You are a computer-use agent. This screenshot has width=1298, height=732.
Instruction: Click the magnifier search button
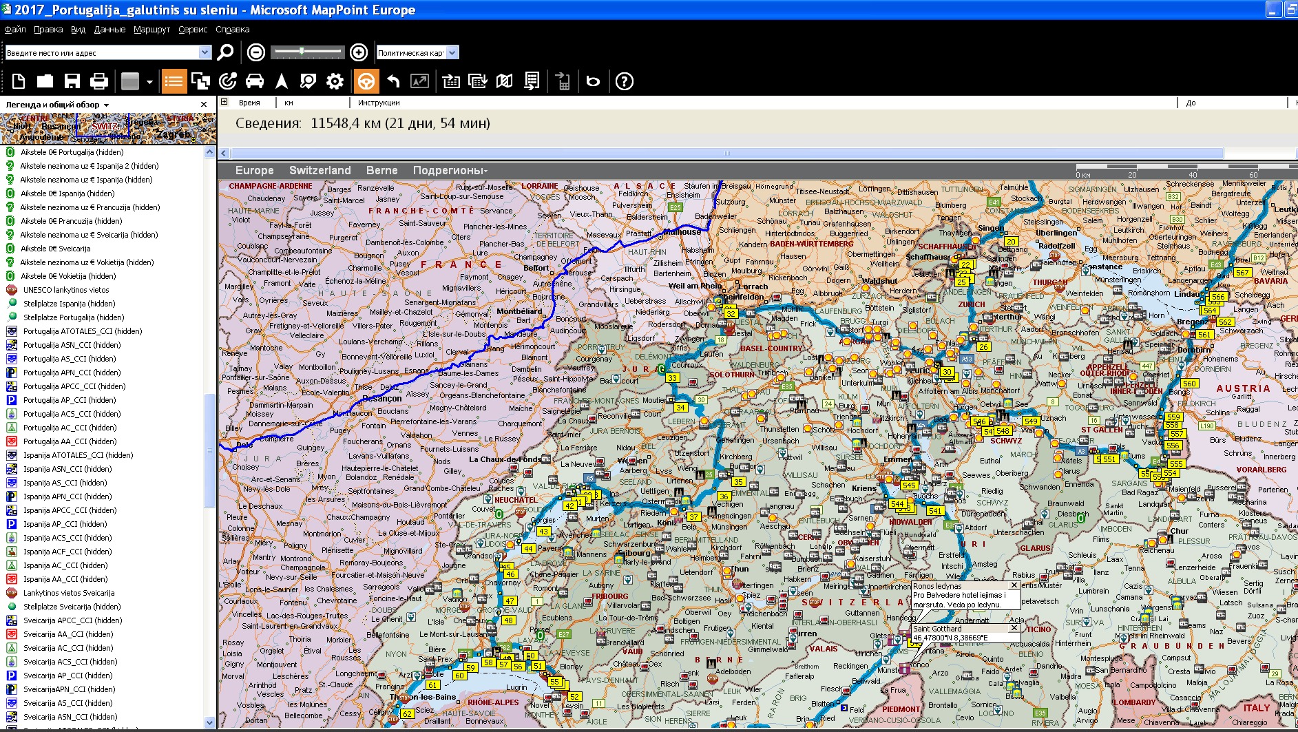[225, 52]
